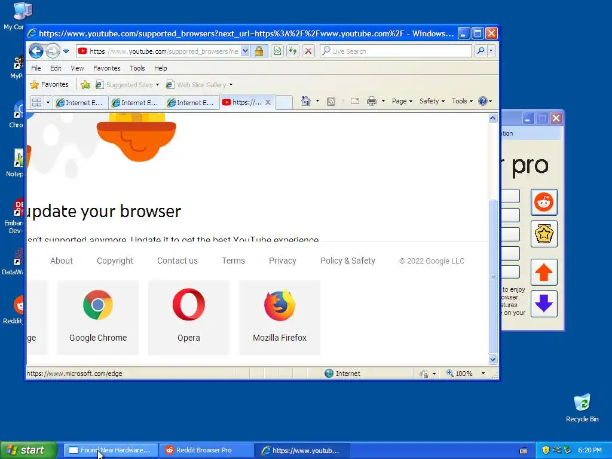Viewport: 612px width, 459px height.
Task: Open the zoom level dropdown arrow
Action: pyautogui.click(x=483, y=374)
